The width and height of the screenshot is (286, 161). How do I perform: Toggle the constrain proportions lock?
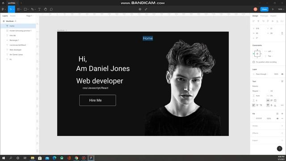282,33
